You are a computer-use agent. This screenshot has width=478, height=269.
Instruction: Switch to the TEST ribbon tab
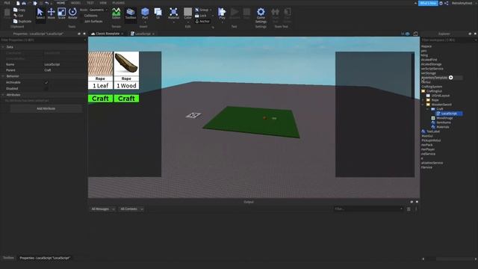[x=90, y=3]
